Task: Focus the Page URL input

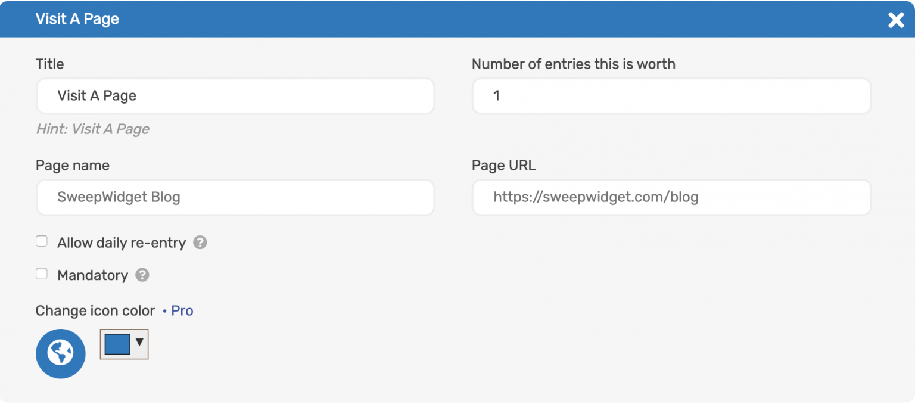Action: (671, 197)
